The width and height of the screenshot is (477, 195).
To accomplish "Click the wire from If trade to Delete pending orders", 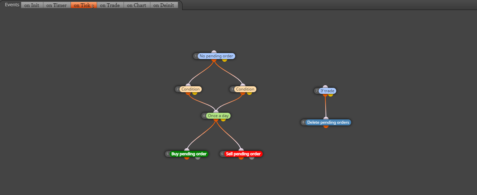I will pos(326,107).
